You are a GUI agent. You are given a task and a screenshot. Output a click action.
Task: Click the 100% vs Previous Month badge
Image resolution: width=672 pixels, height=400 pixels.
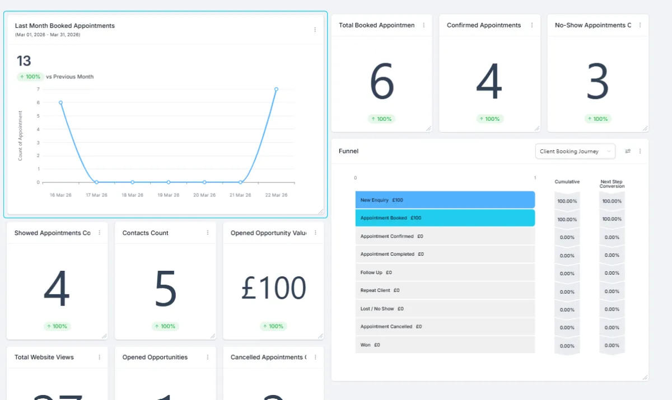pyautogui.click(x=30, y=77)
